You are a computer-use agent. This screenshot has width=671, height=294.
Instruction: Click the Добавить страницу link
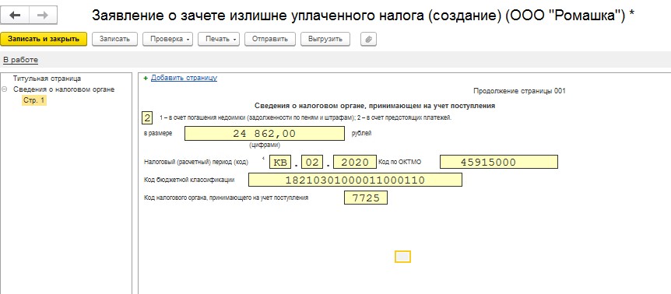pyautogui.click(x=184, y=78)
